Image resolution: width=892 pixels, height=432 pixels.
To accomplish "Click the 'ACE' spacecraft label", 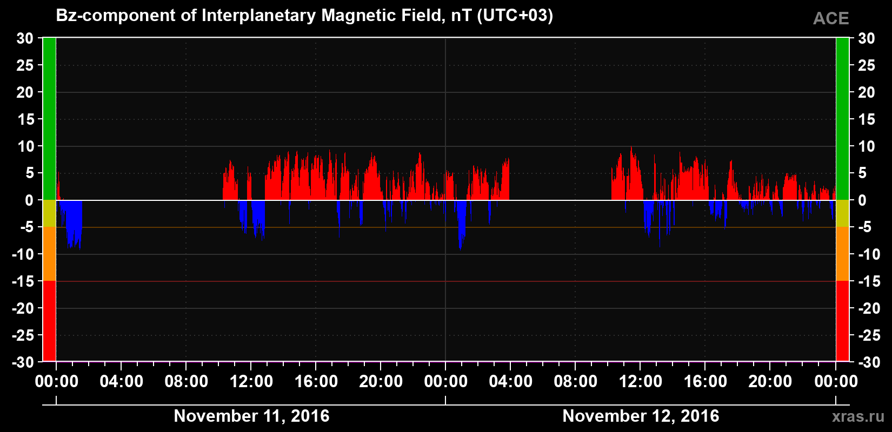I will [831, 19].
